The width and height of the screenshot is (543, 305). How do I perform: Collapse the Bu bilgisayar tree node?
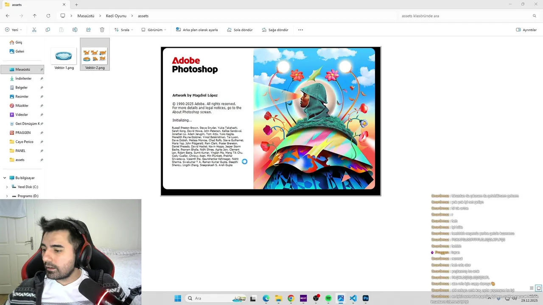[x=5, y=178]
